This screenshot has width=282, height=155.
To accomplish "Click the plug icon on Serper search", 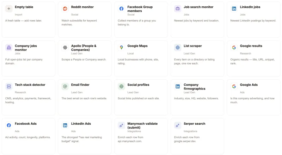I will point(178,125).
